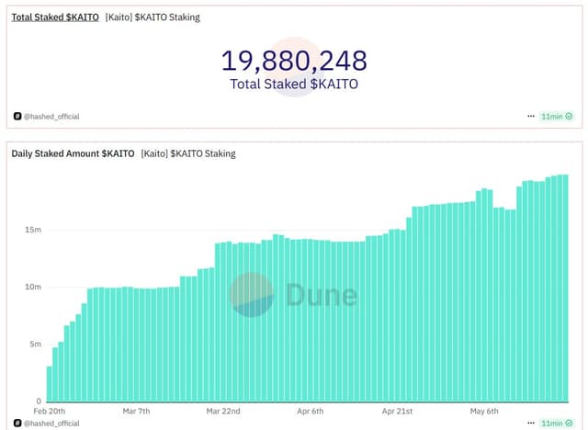Open @hashed_official profile in top panel
Viewport: 588px width, 430px height.
click(x=51, y=117)
